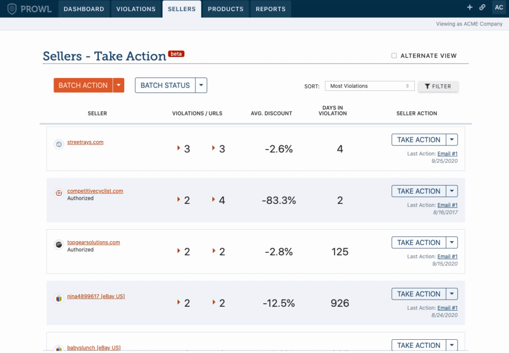Click the competitivecyclist.com seller favicon
Image resolution: width=509 pixels, height=353 pixels.
[59, 193]
